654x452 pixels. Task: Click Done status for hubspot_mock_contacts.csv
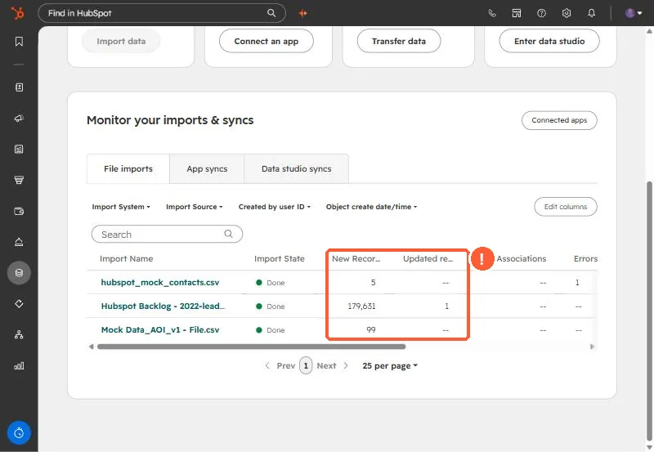(271, 282)
